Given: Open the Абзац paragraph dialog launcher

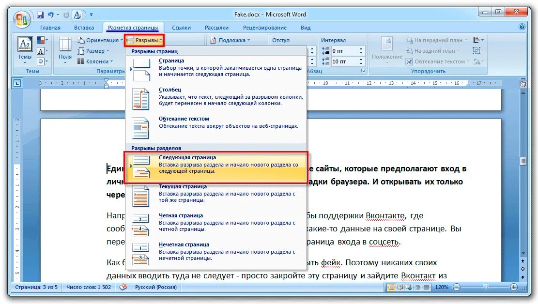Looking at the screenshot, I should [x=363, y=71].
